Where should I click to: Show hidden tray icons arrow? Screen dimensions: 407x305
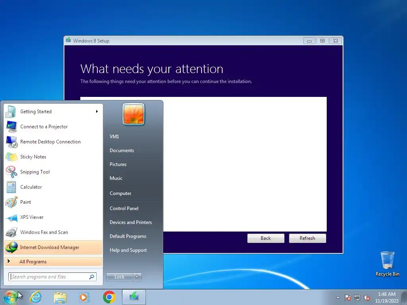(x=338, y=297)
